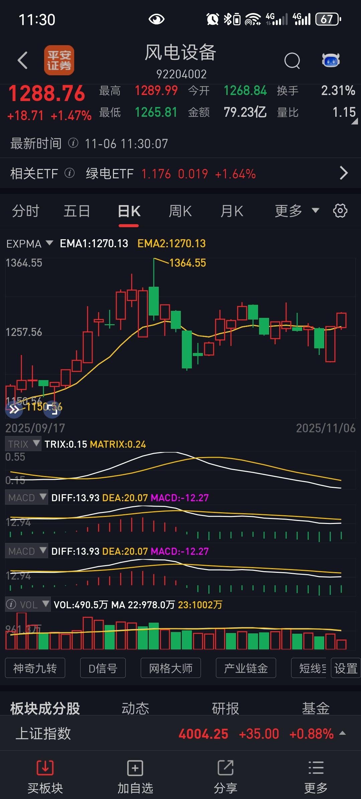361x799 pixels.
Task: Tap the latest candlestick on the K chart
Action: click(341, 321)
